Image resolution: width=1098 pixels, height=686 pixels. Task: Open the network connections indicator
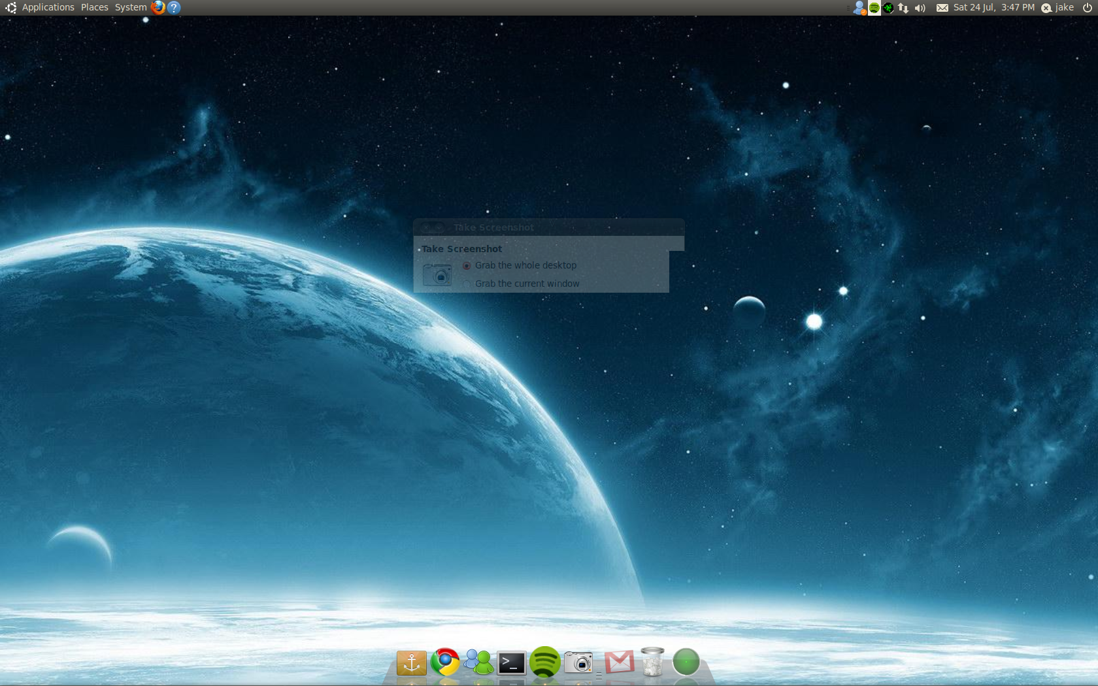click(x=903, y=8)
